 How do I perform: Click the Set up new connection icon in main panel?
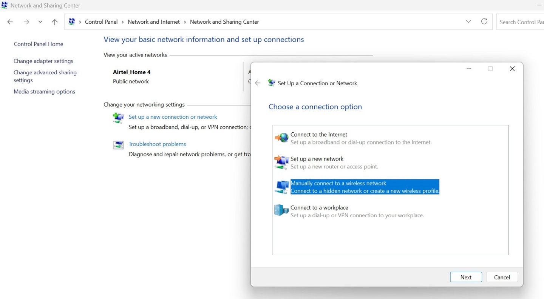coord(118,118)
